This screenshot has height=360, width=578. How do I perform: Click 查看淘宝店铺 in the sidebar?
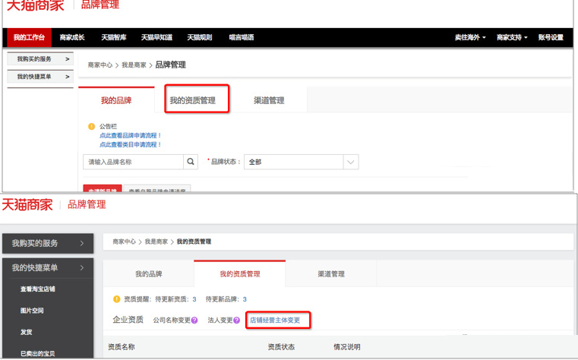pyautogui.click(x=38, y=289)
